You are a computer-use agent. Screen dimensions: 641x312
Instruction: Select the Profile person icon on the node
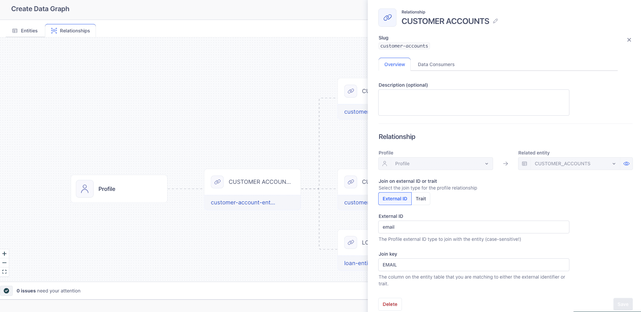point(84,189)
